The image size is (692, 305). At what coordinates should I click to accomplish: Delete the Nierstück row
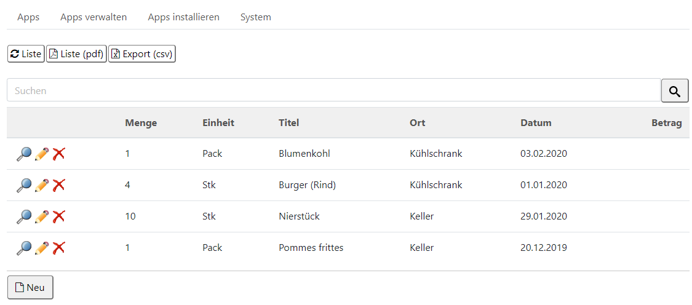pos(58,216)
